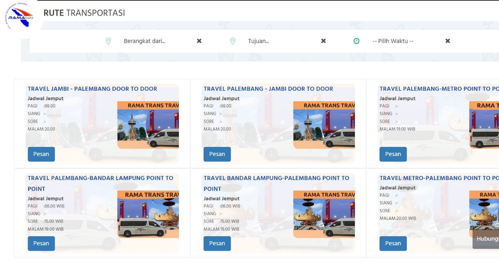Clear the Tujuan field with its X

pyautogui.click(x=324, y=41)
